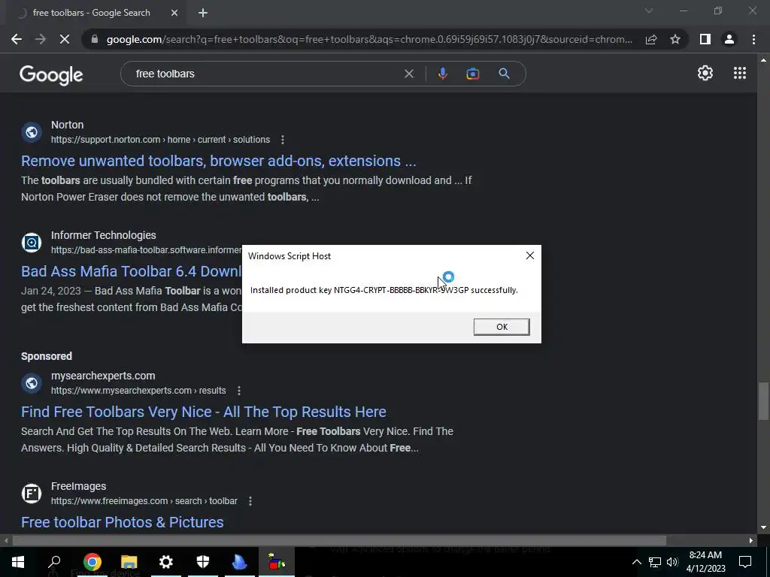Open Free toolbar Photos & Pictures result
The height and width of the screenshot is (577, 770).
pyautogui.click(x=123, y=522)
